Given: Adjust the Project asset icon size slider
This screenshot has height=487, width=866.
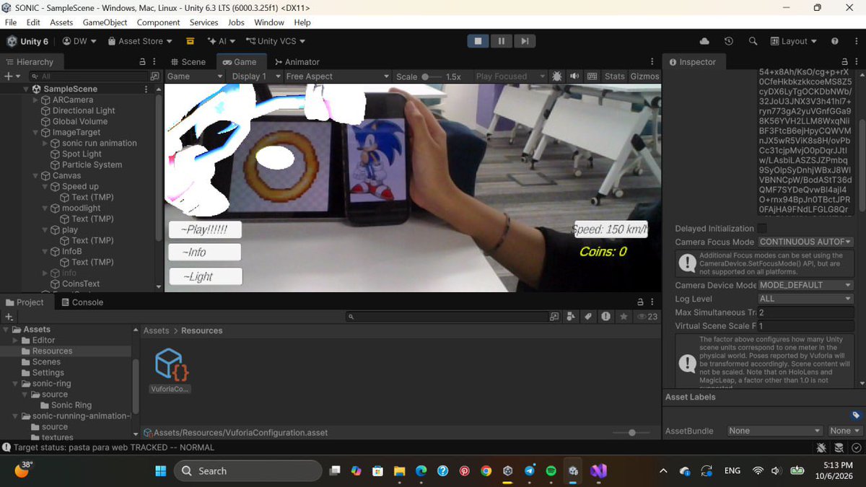Looking at the screenshot, I should (632, 433).
